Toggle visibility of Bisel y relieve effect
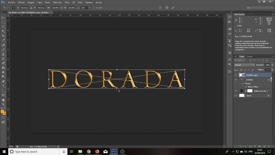The height and width of the screenshot is (155, 275). pos(246,87)
